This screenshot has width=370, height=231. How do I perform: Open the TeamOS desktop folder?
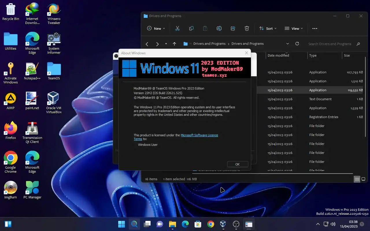point(54,71)
